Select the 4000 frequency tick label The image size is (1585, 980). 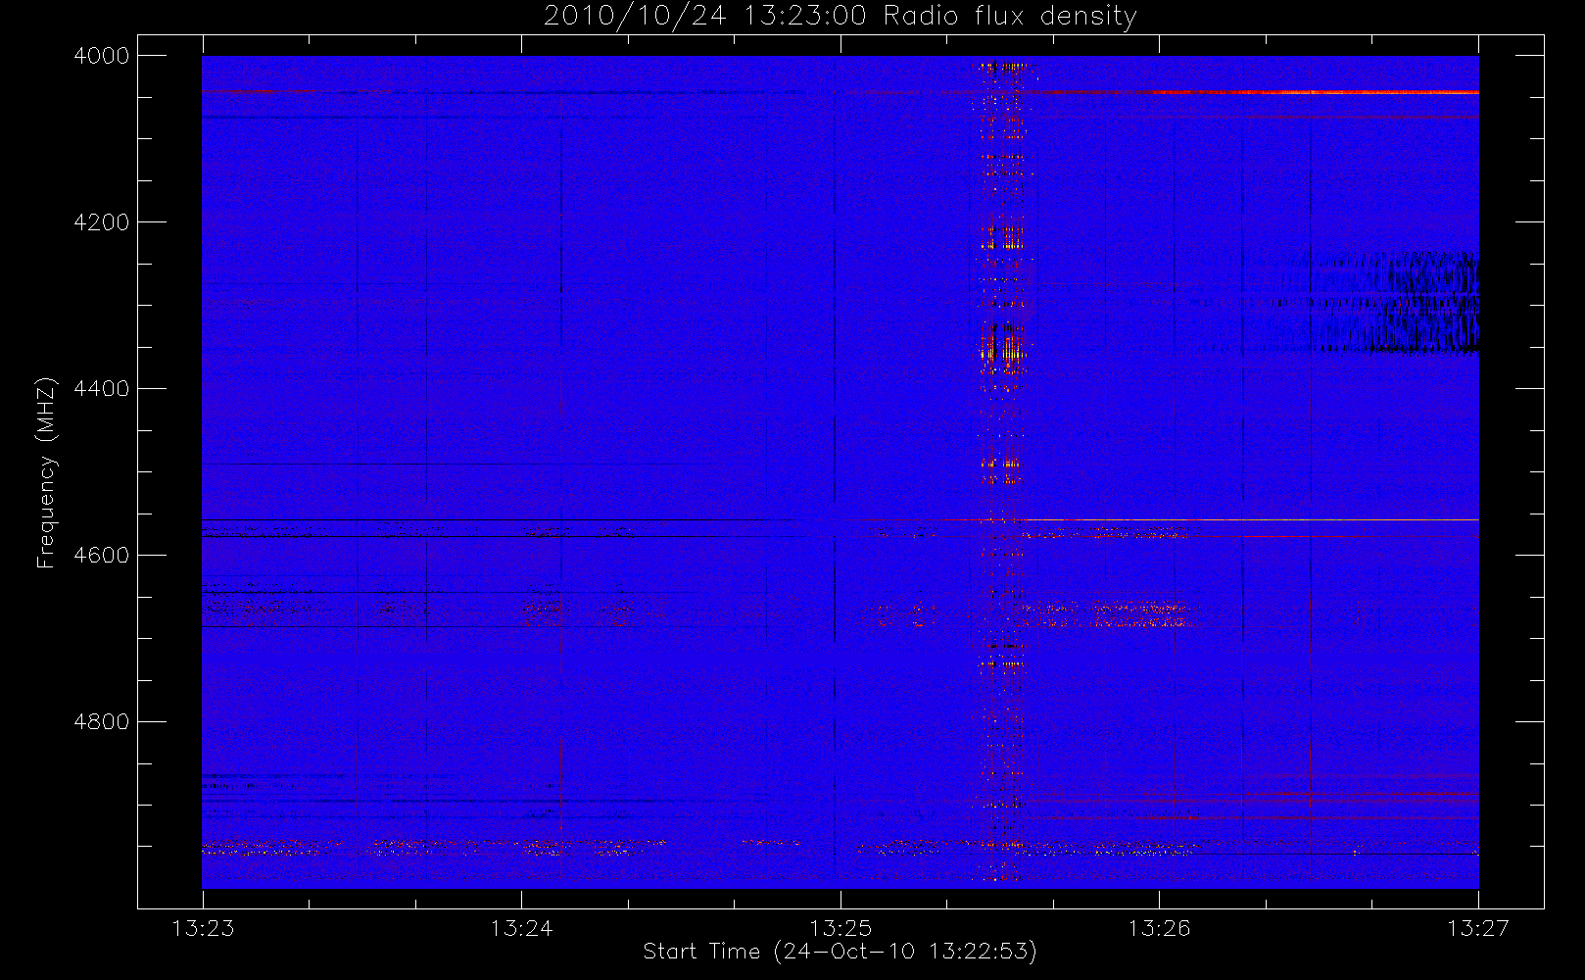(x=102, y=56)
